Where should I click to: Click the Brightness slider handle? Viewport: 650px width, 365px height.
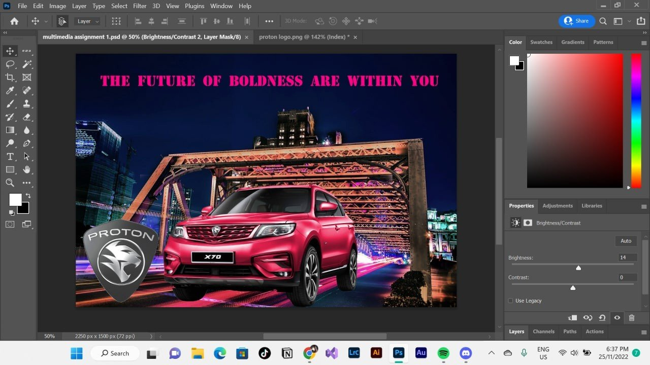tap(578, 268)
